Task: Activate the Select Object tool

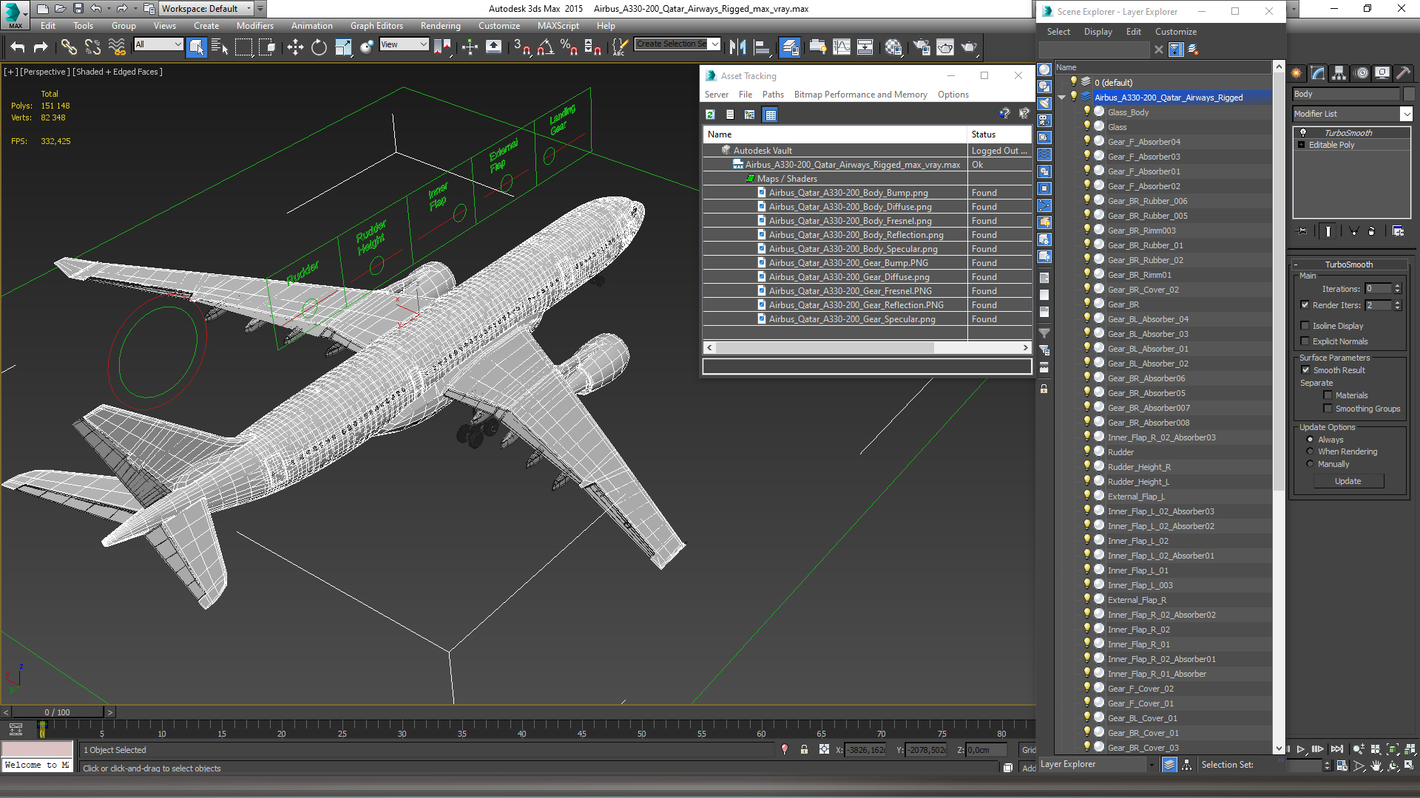Action: pos(196,47)
